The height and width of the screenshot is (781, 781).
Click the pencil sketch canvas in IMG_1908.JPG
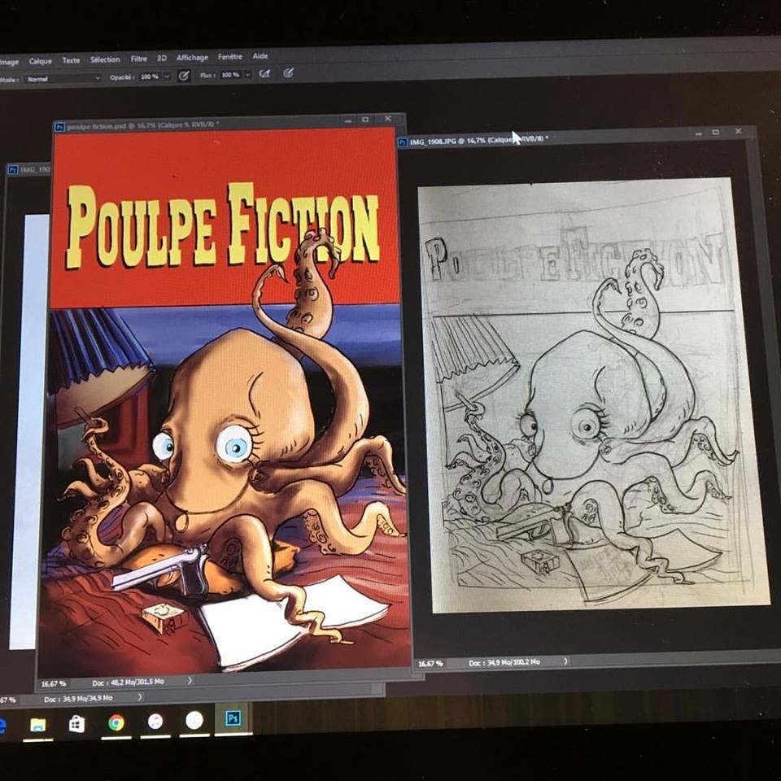593,395
